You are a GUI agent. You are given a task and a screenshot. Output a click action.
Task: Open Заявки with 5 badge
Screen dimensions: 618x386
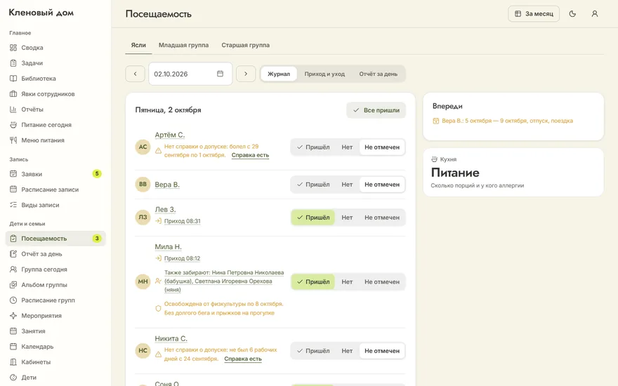55,174
